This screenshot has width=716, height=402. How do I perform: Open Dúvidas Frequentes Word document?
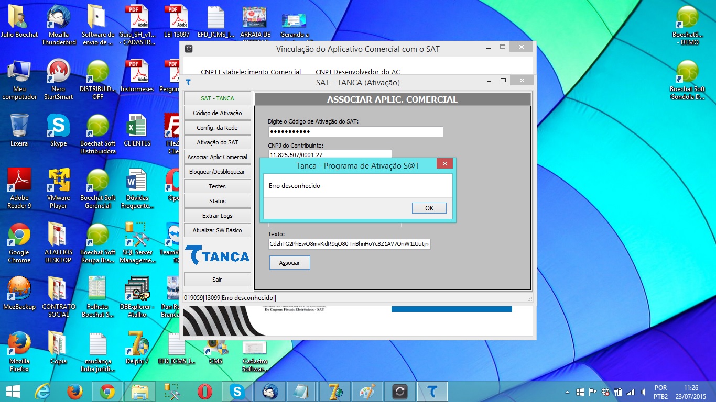(137, 188)
